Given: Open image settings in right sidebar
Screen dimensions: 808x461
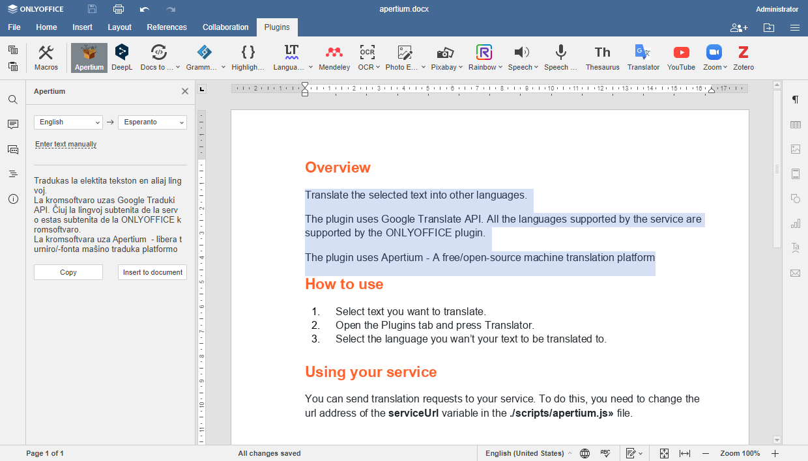Looking at the screenshot, I should tap(795, 149).
